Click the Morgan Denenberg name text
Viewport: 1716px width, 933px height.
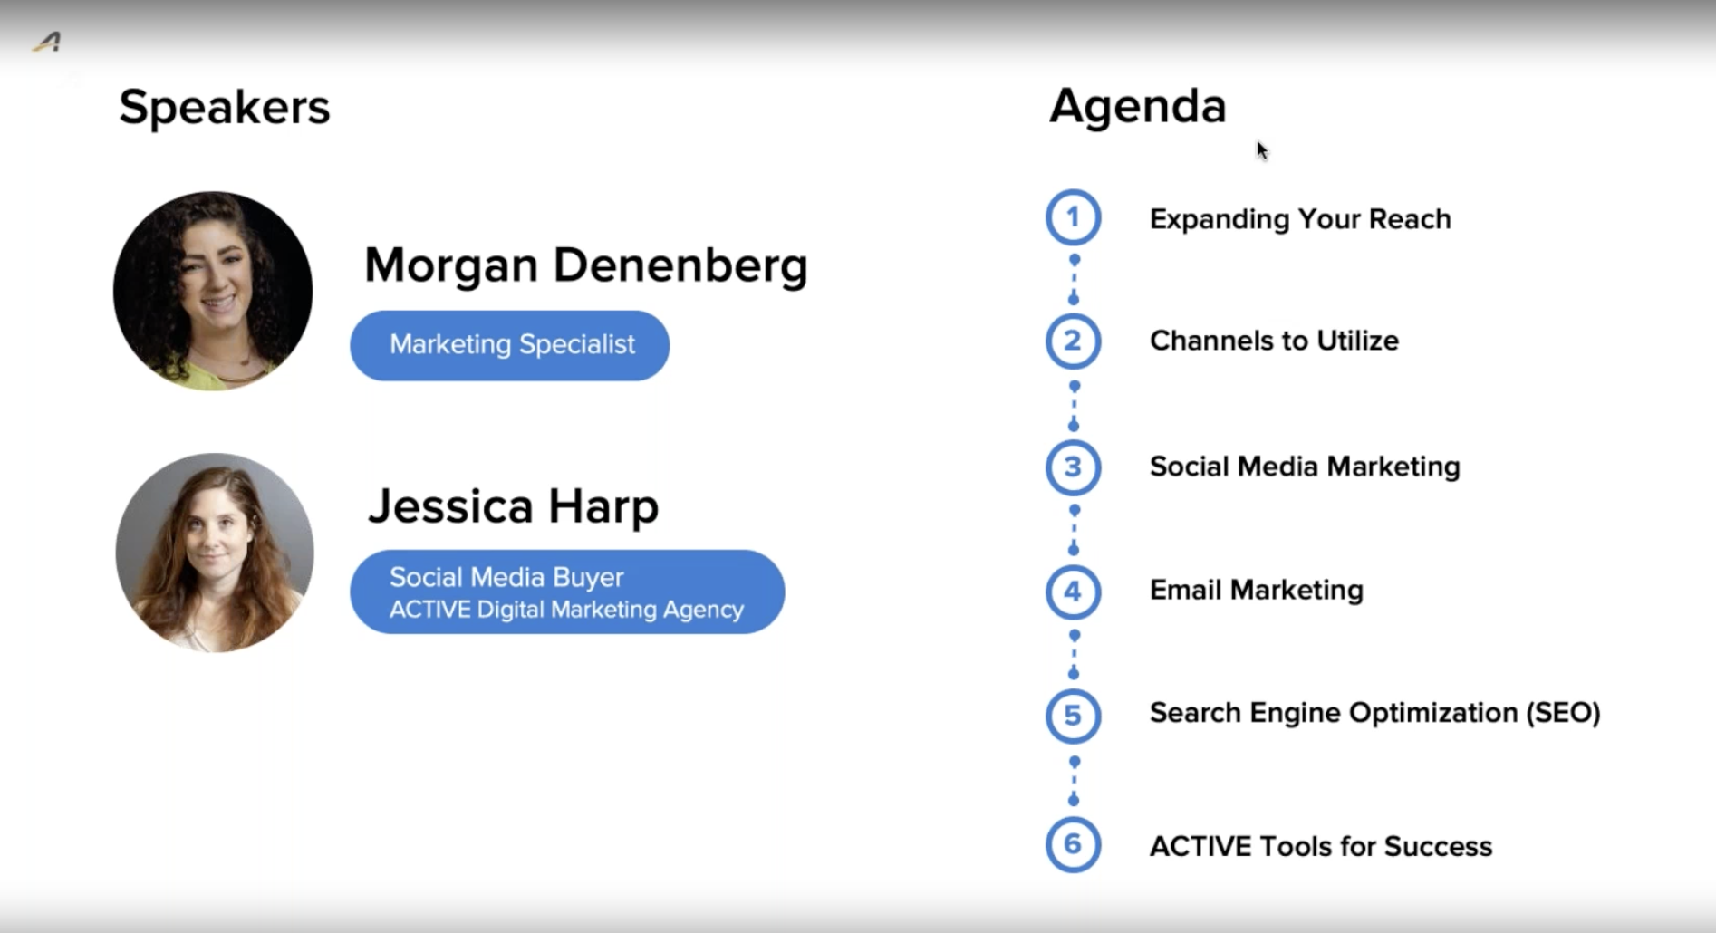coord(585,265)
